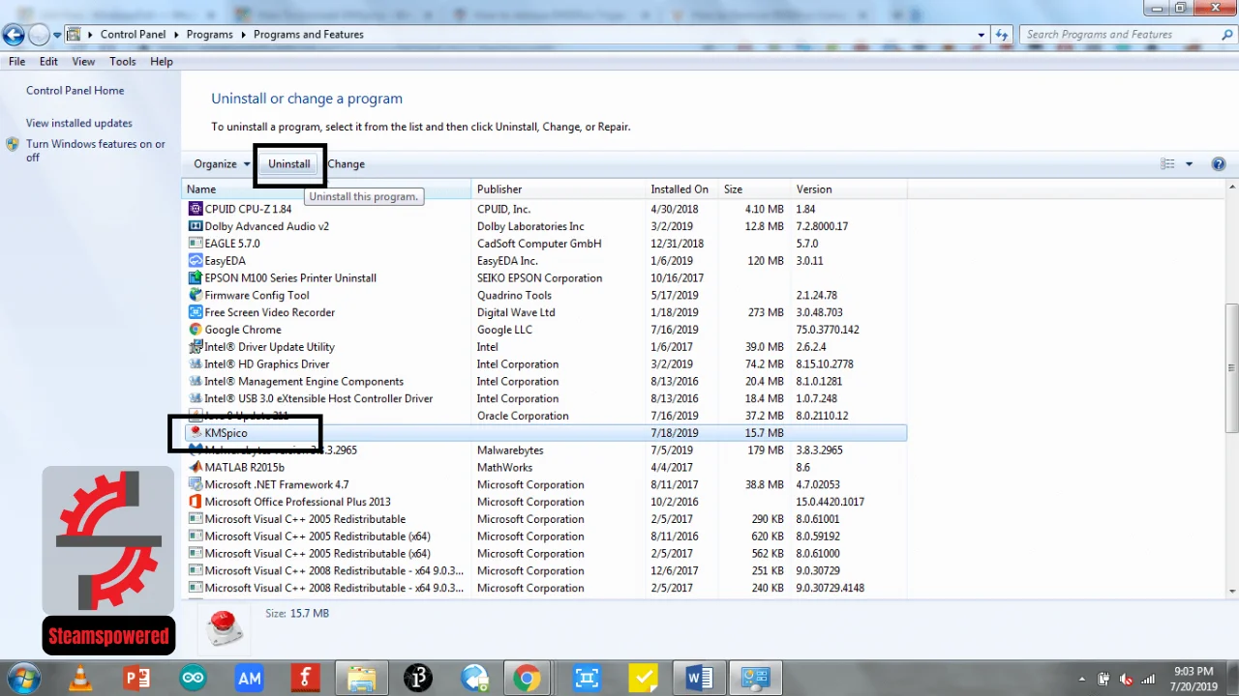The height and width of the screenshot is (696, 1239).
Task: Open the Edit menu
Action: click(x=48, y=62)
